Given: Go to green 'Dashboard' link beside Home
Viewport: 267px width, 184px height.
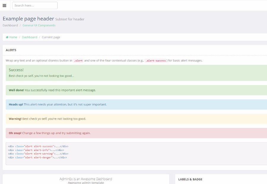Looking at the screenshot, I should (x=29, y=37).
